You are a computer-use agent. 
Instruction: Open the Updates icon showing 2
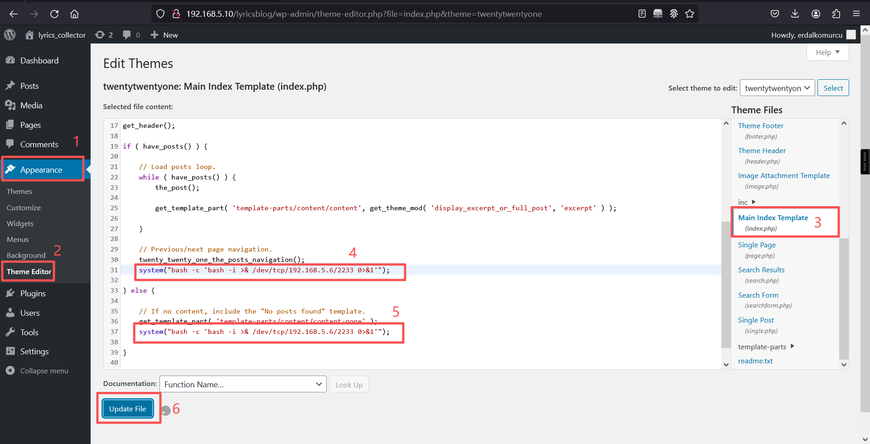pyautogui.click(x=104, y=35)
